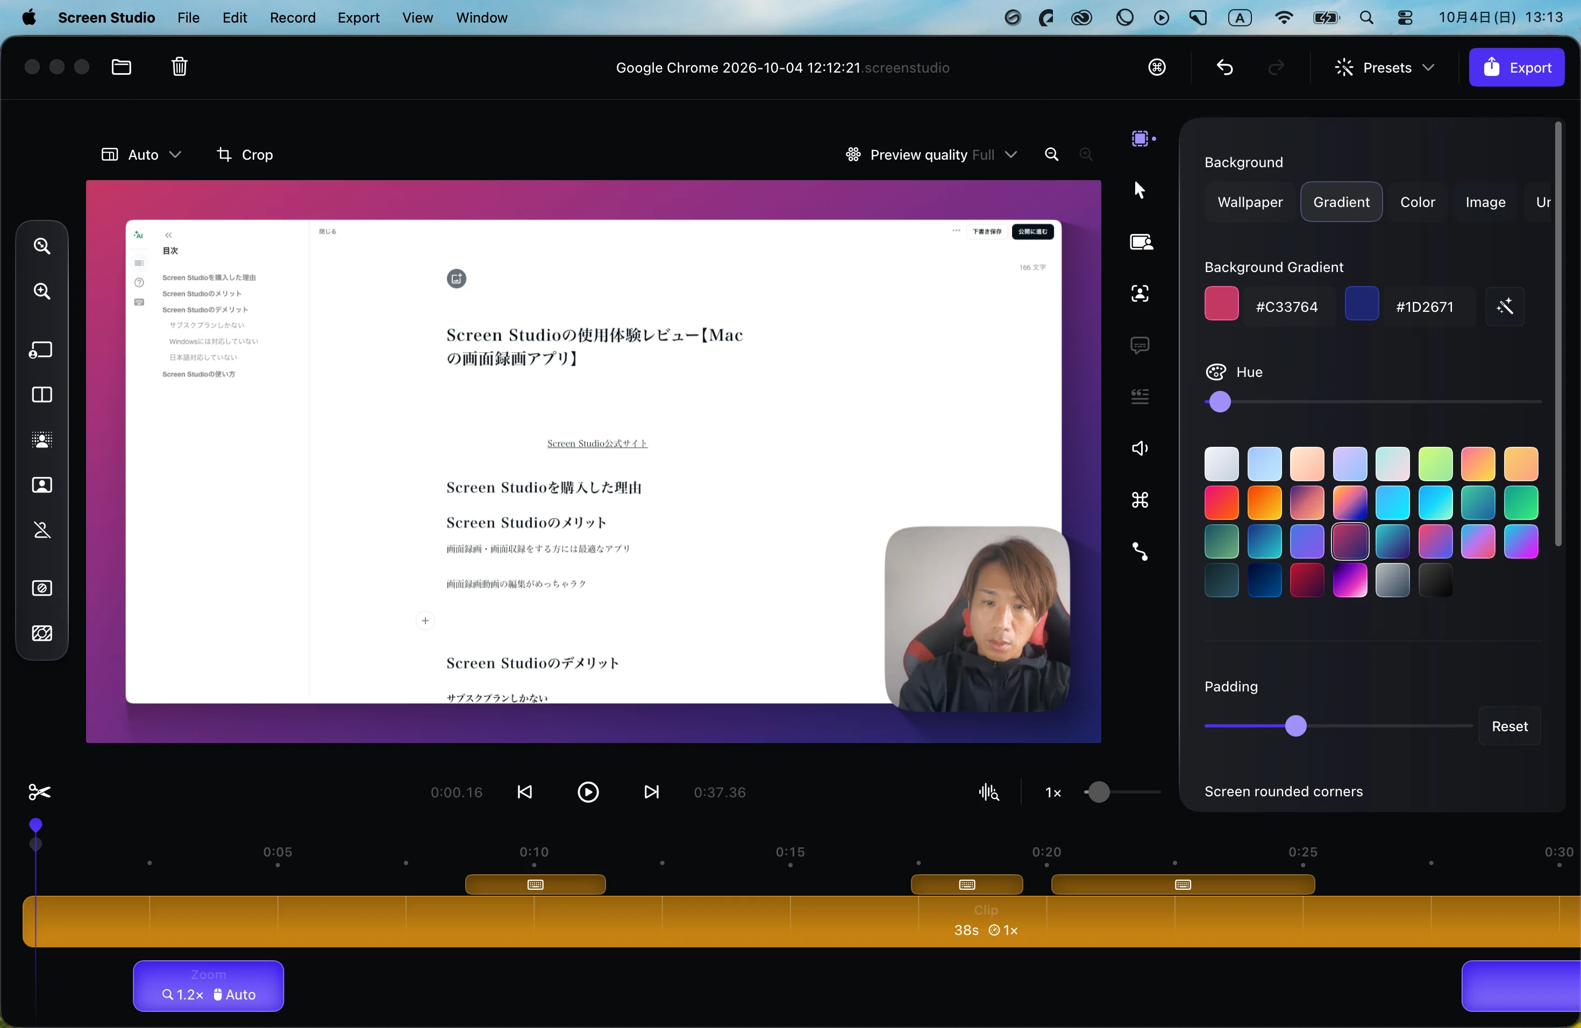Click the Padding slider handle
Image resolution: width=1581 pixels, height=1028 pixels.
[1295, 726]
